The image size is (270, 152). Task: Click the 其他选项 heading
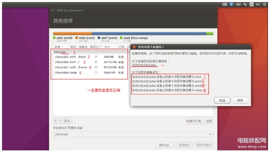pos(63,21)
